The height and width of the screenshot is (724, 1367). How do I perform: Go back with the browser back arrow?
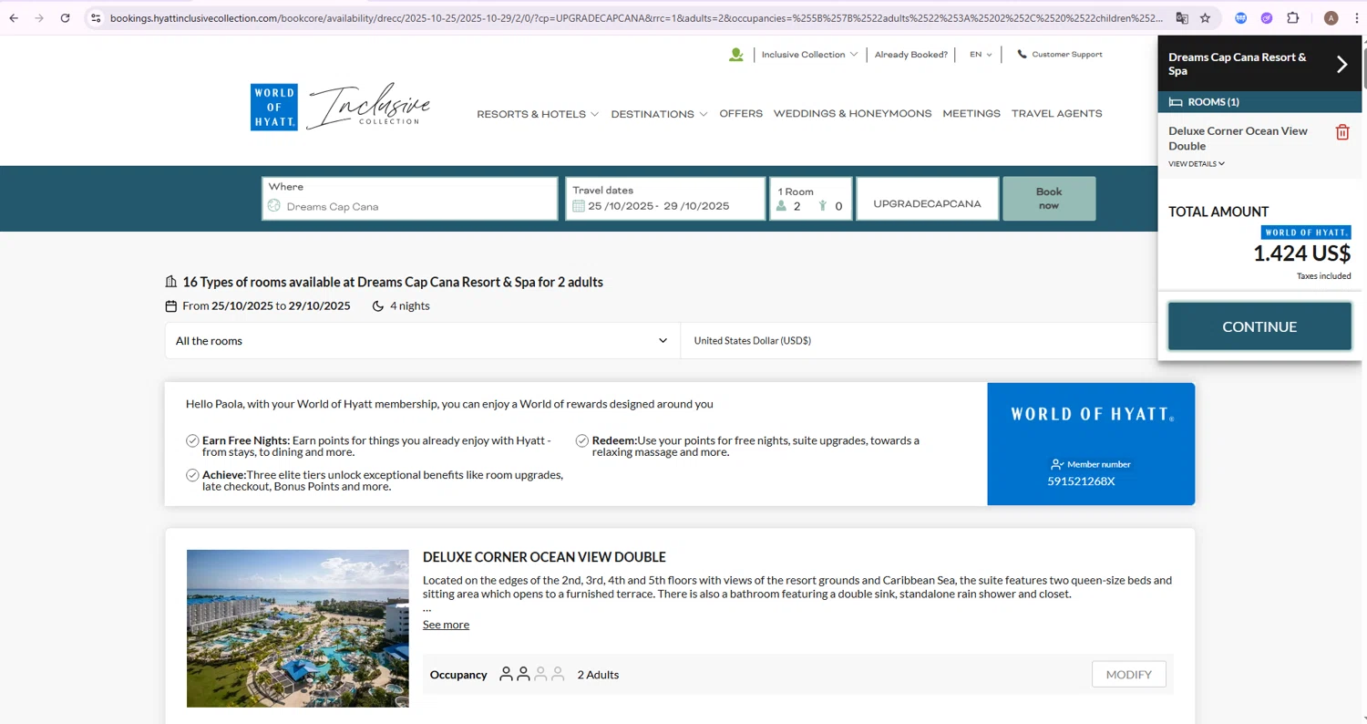coord(14,17)
